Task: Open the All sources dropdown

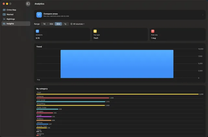Action: (77, 24)
